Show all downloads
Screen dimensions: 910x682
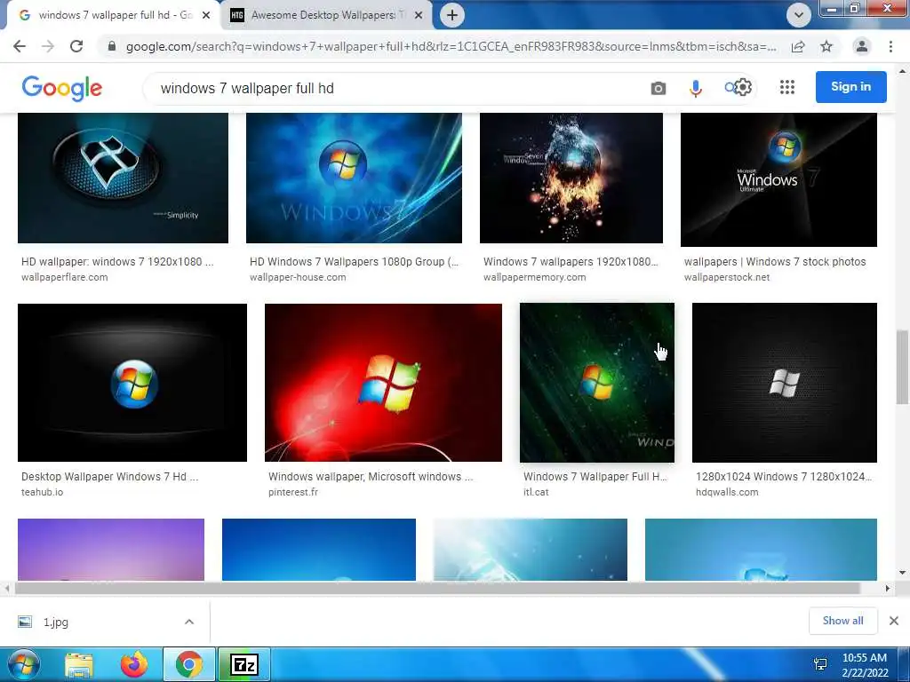(842, 621)
